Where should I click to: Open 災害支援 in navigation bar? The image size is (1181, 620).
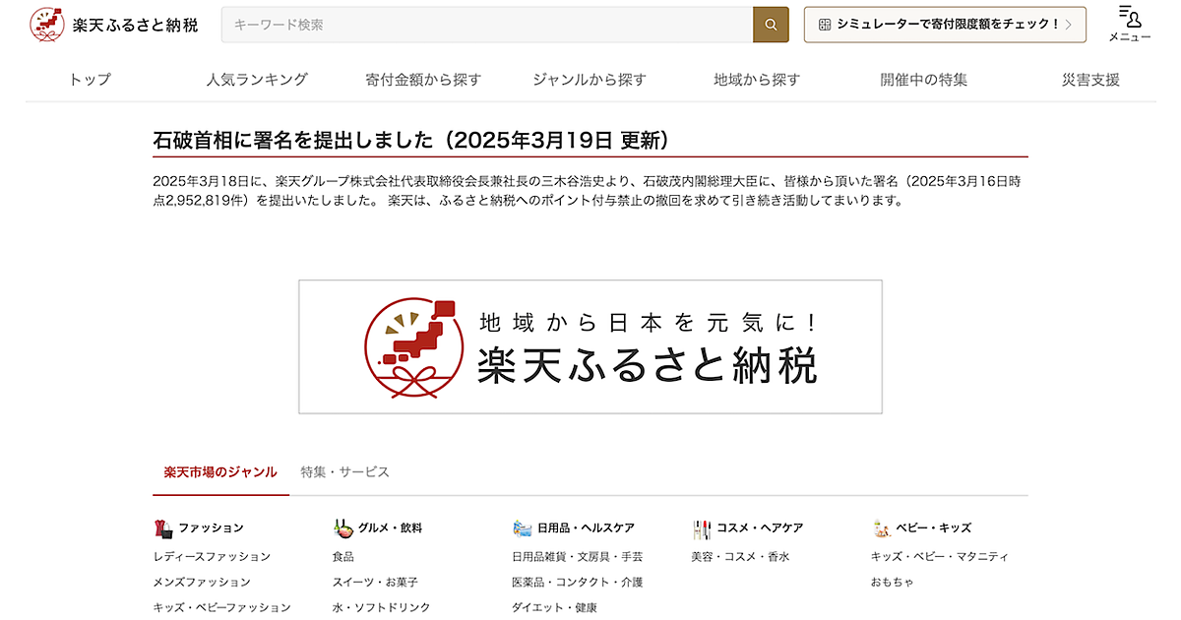(1090, 80)
